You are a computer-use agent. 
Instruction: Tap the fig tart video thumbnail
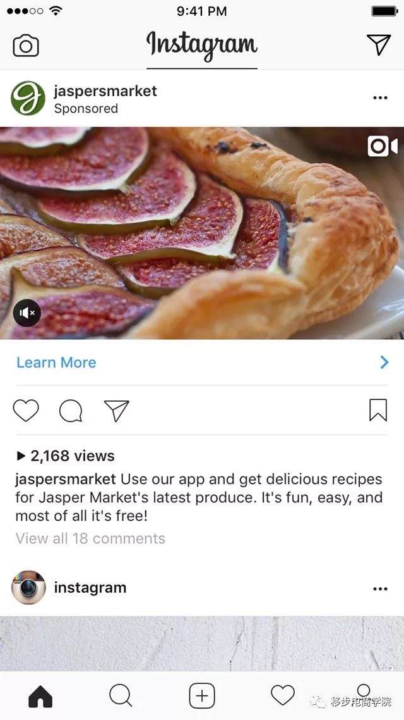pos(202,233)
